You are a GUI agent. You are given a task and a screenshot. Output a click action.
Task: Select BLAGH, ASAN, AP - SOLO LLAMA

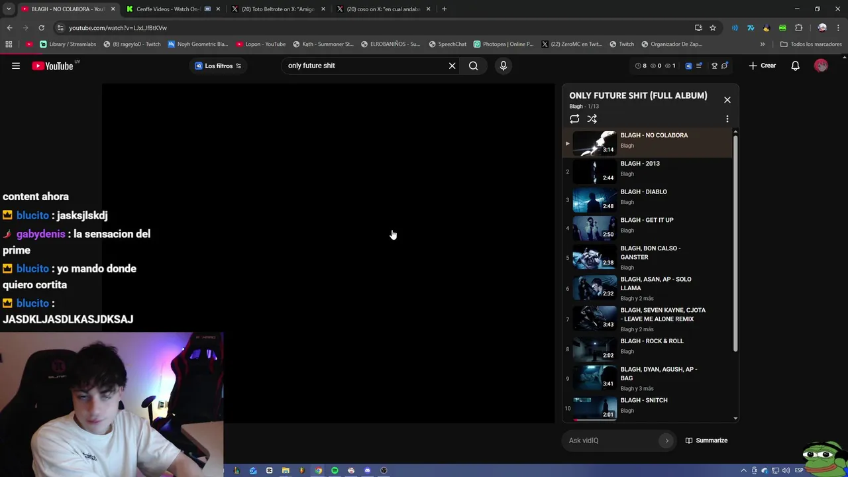[x=648, y=289]
